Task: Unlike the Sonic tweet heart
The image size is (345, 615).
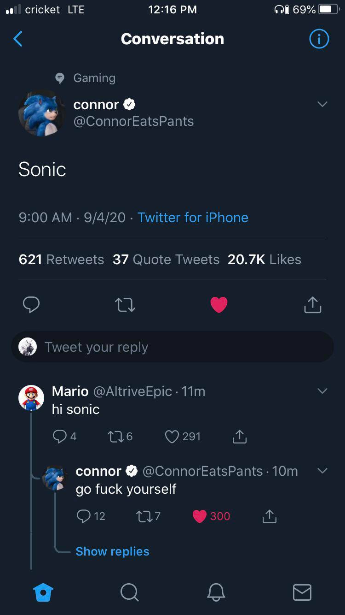Action: click(219, 304)
